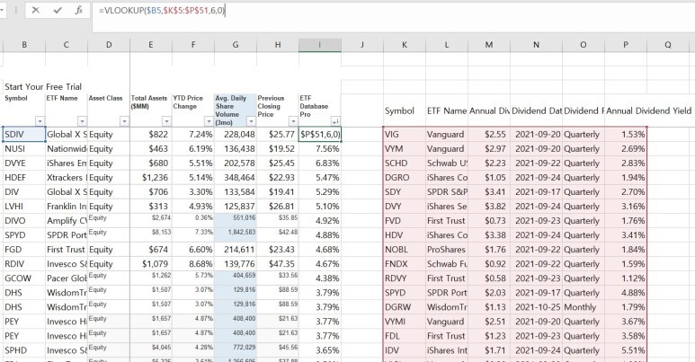Click inside the formula bar text

(x=162, y=11)
